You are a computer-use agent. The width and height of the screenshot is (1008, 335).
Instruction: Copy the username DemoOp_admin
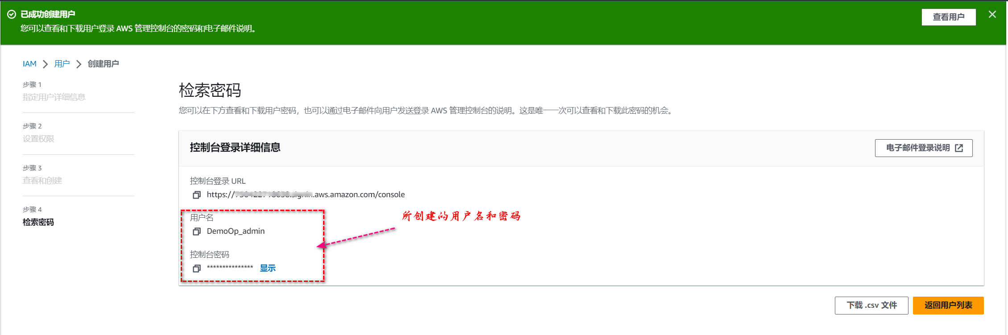click(196, 232)
